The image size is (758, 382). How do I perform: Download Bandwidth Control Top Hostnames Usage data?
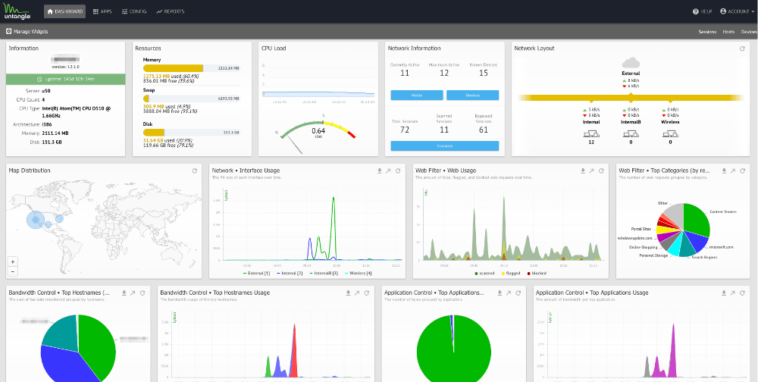[349, 293]
